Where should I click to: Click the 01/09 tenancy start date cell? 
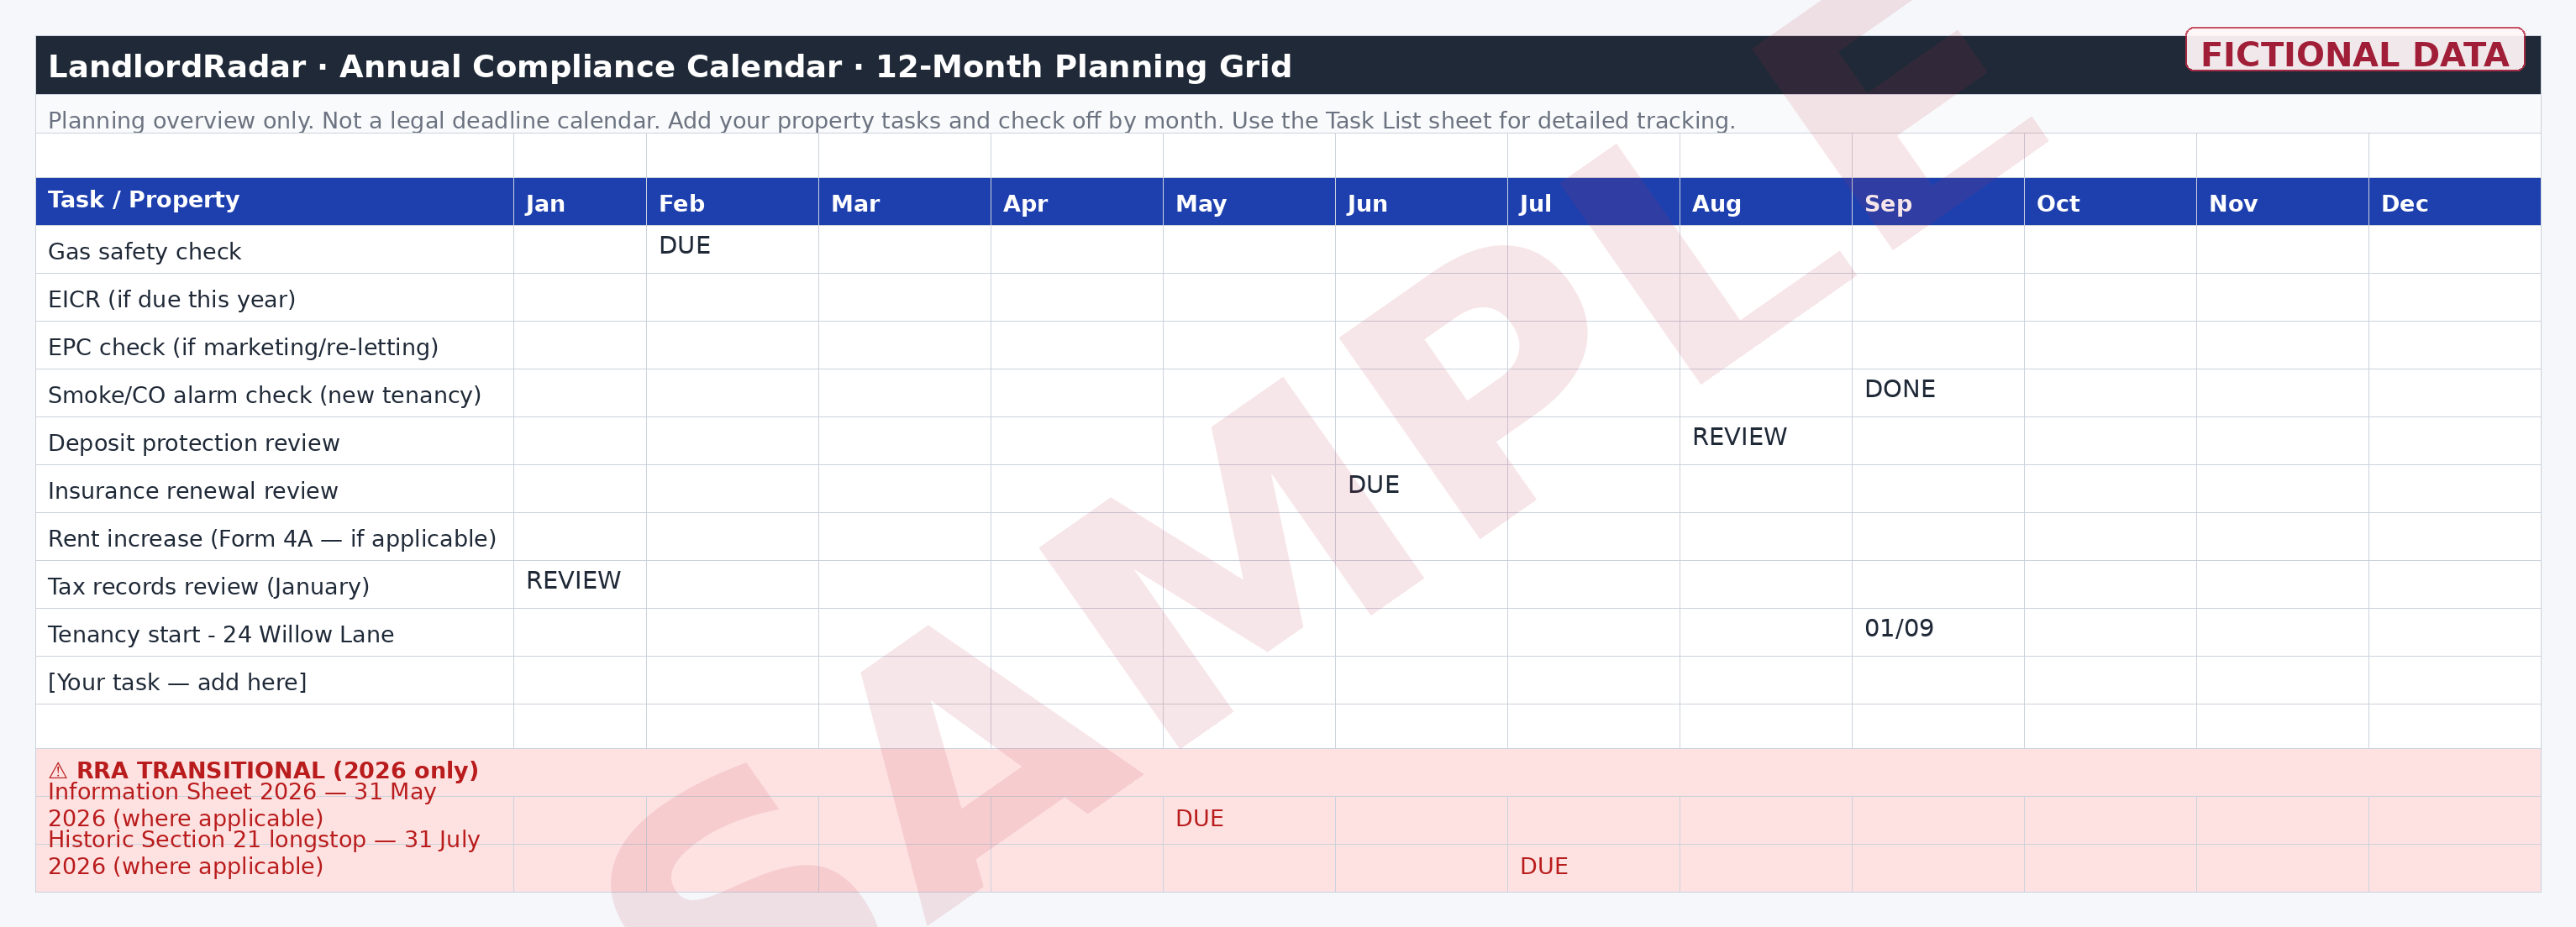(1937, 632)
